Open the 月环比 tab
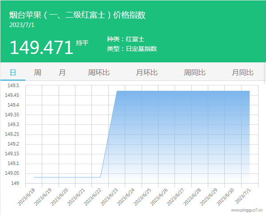The height and width of the screenshot is (215, 266). tap(147, 73)
